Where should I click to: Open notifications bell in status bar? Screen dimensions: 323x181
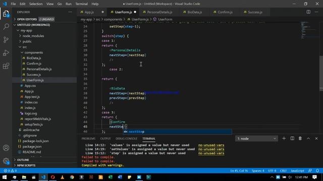[x=317, y=170]
